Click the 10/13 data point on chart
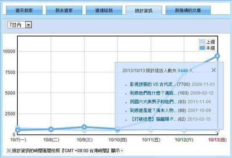 [x=218, y=56]
